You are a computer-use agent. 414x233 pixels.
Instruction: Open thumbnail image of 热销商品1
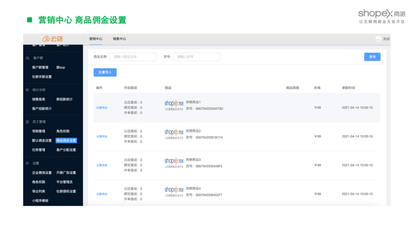pyautogui.click(x=174, y=105)
